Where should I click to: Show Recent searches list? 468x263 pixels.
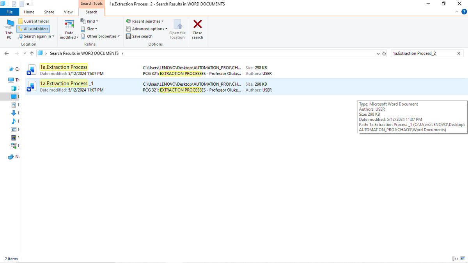coord(145,21)
